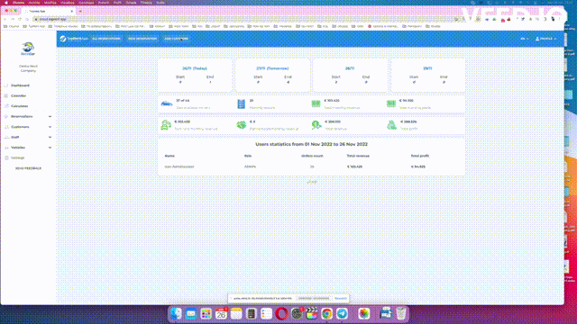Viewport: 577px width, 324px height.
Task: Click the 26/11 (Today) date link
Action: (195, 68)
